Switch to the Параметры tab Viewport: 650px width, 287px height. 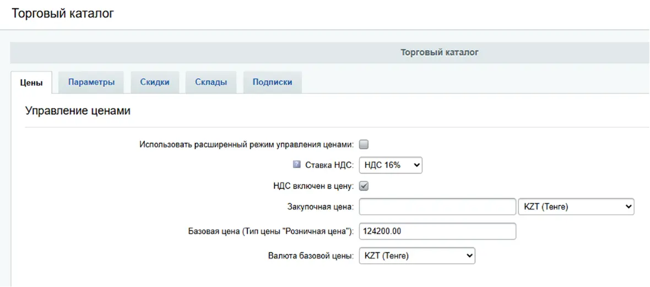(91, 83)
